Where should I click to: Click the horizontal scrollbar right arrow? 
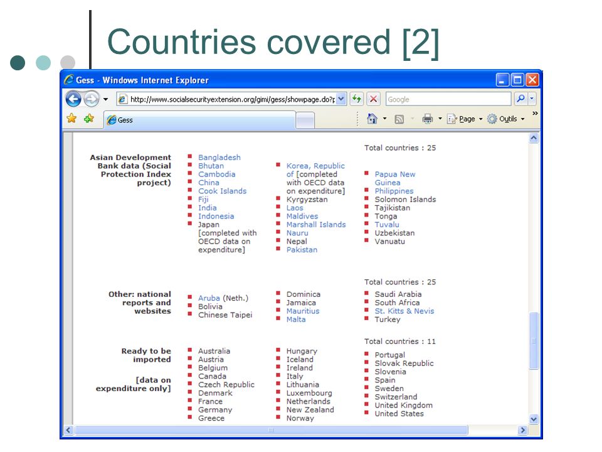point(522,430)
